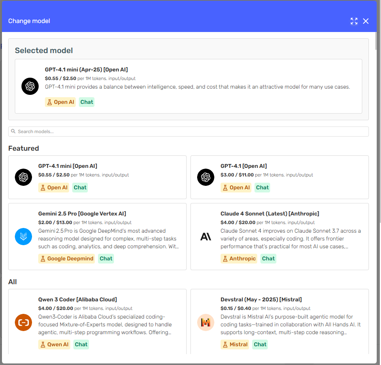Click the Anthropic logo on Claude 4 Sonnet card
The image size is (381, 365).
[x=206, y=237]
